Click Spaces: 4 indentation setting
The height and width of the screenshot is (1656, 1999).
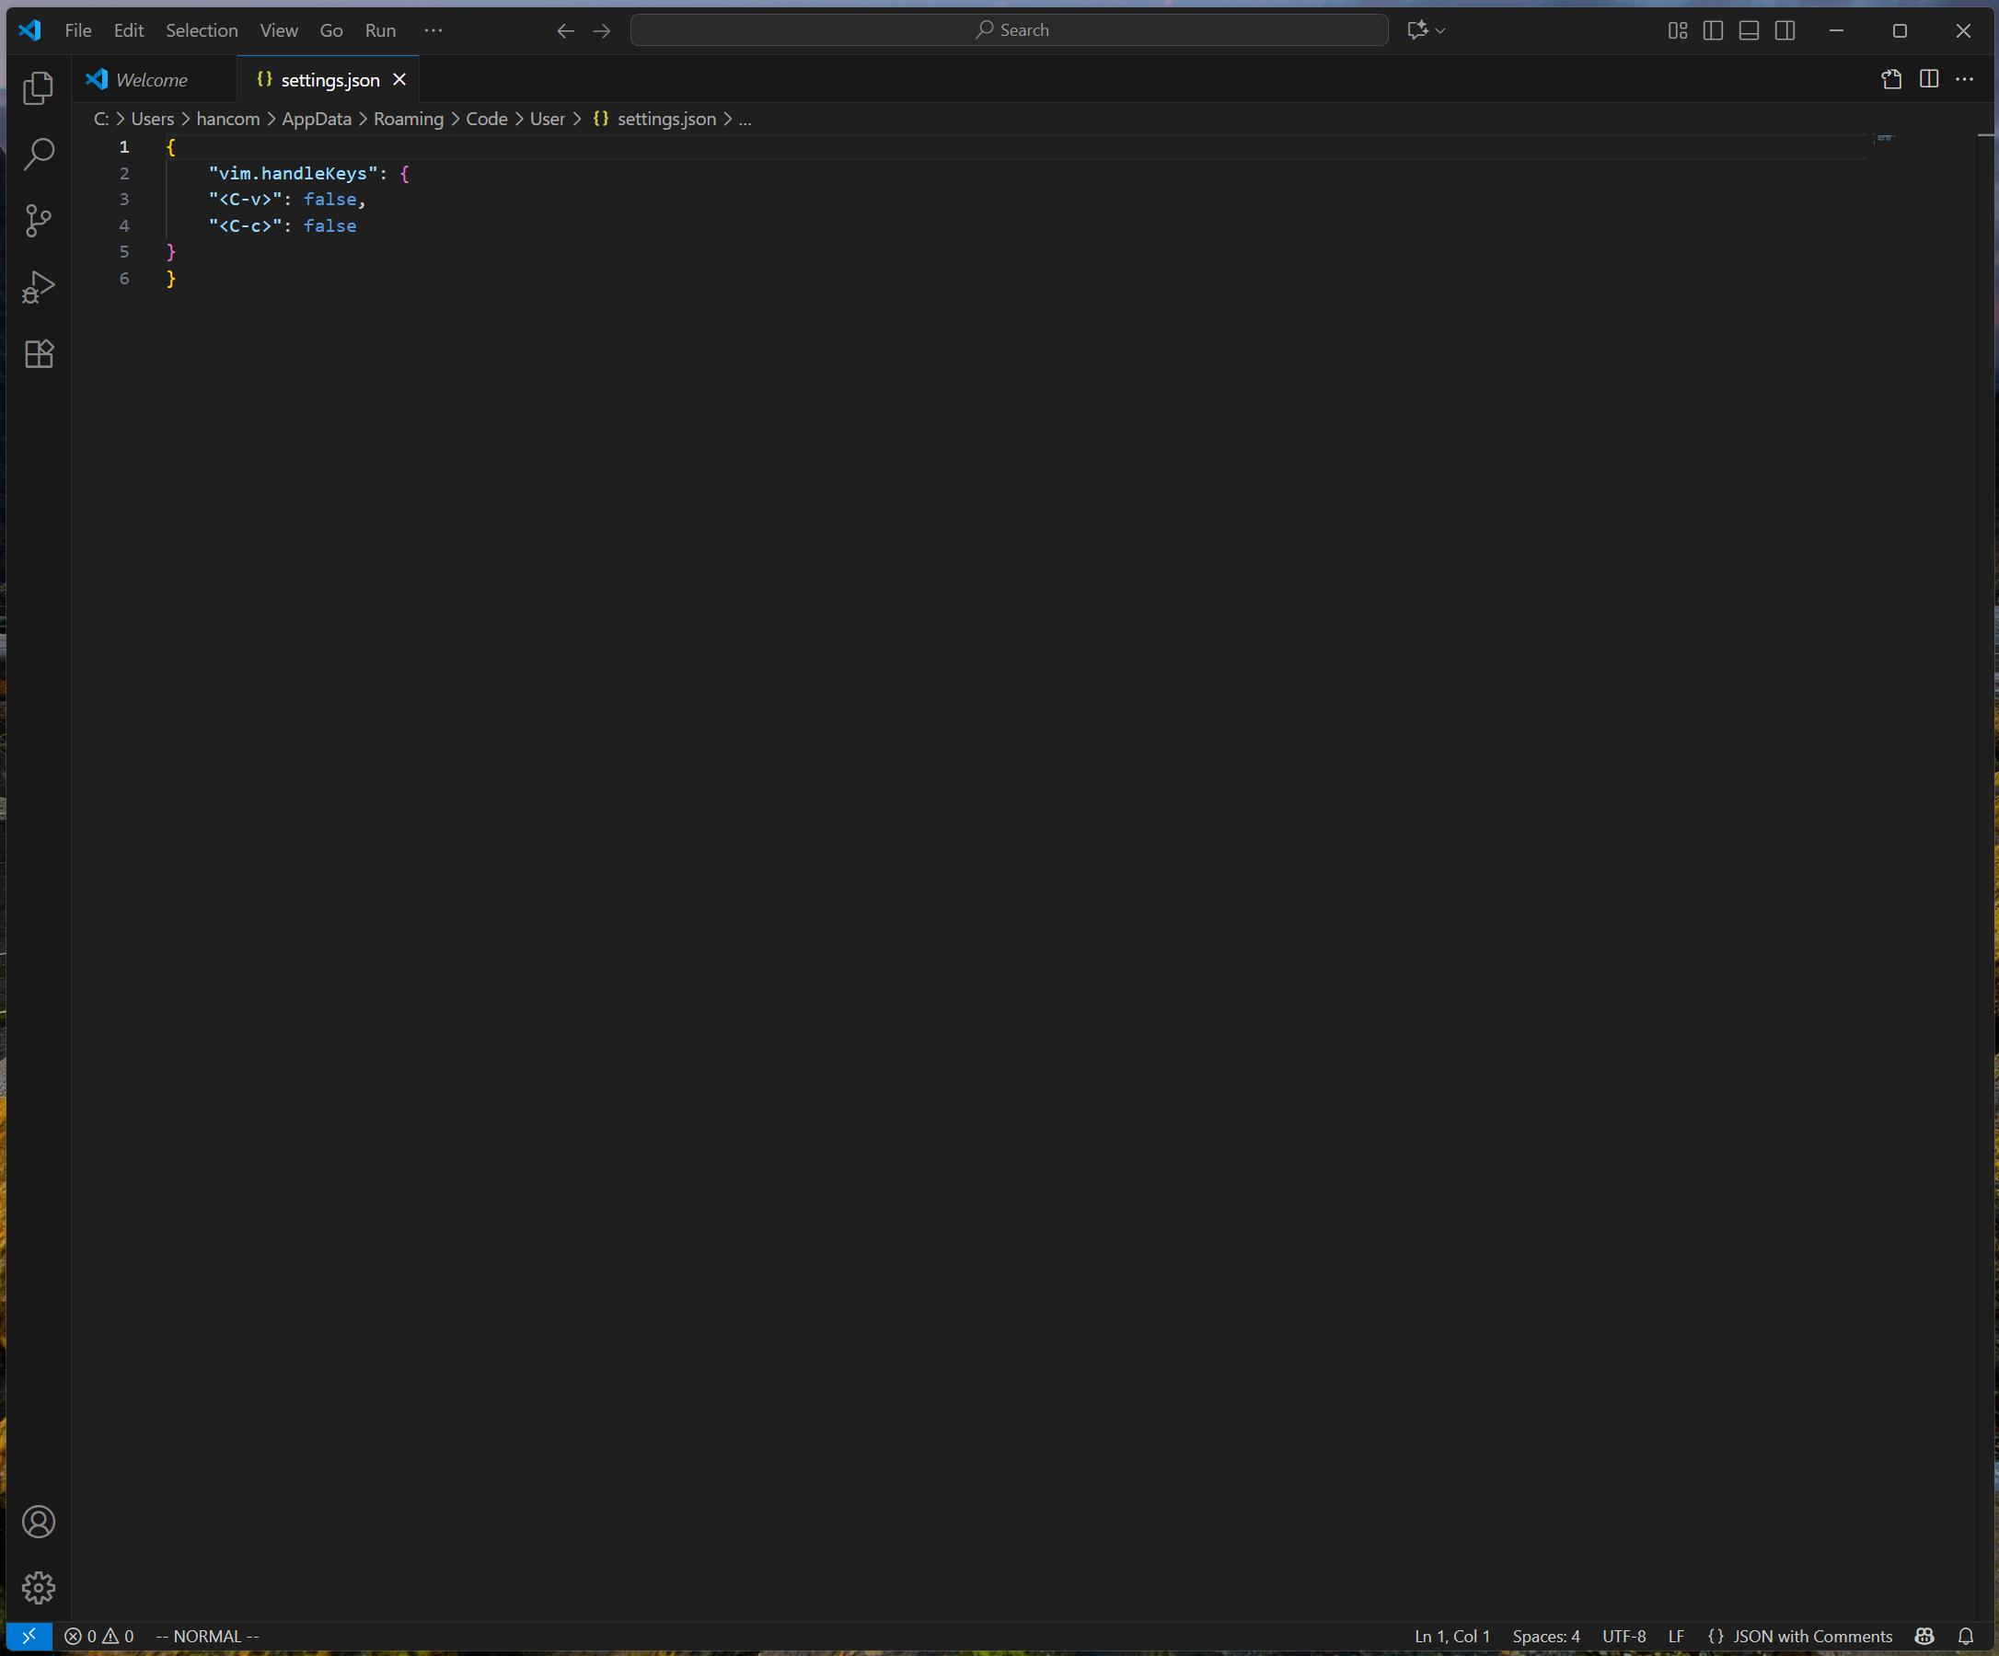point(1546,1636)
